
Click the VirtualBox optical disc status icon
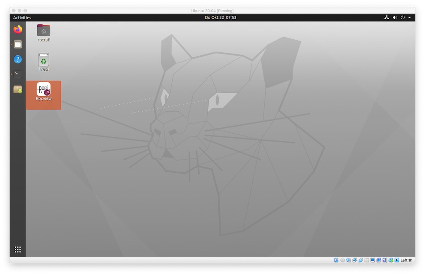tap(343, 260)
